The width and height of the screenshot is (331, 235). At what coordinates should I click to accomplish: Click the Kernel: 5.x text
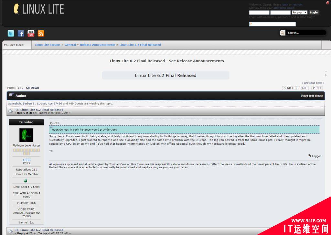pos(27,222)
